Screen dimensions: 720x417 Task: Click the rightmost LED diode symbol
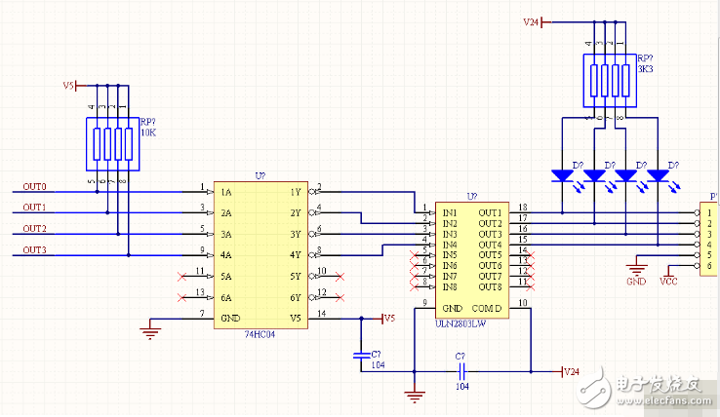click(x=659, y=176)
